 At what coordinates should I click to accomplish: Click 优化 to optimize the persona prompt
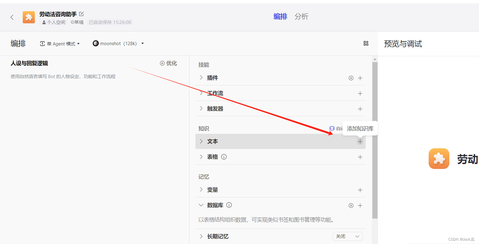coord(168,63)
